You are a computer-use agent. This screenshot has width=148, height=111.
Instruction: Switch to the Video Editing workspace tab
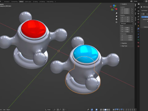[50, 2]
